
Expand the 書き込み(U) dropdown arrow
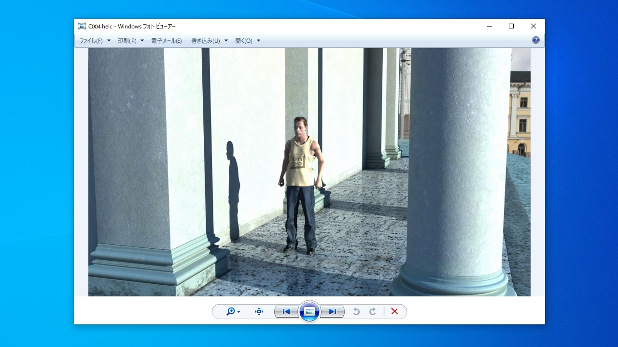click(226, 41)
